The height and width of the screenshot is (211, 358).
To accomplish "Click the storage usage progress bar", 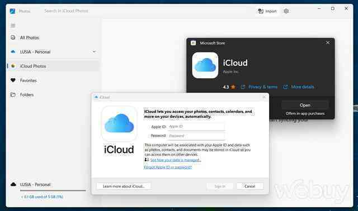I will (x=53, y=190).
